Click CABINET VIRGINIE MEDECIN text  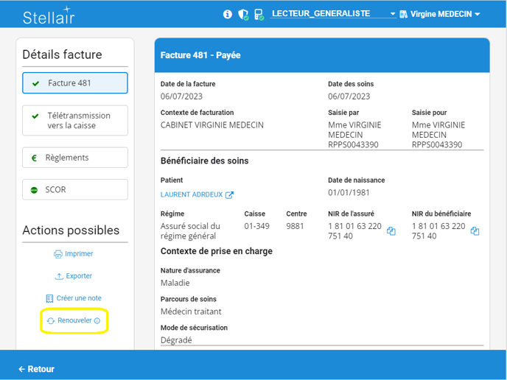[212, 125]
